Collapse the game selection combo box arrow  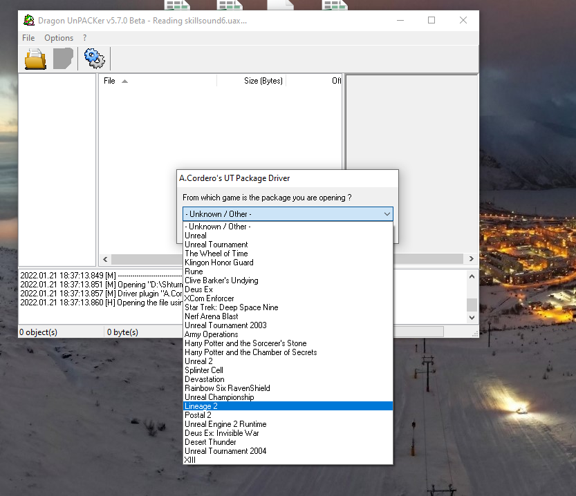click(387, 214)
